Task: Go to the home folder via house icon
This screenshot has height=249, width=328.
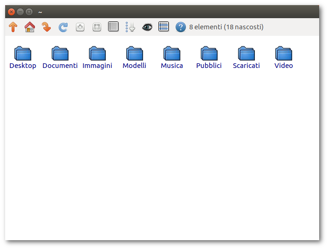Action: (x=30, y=27)
